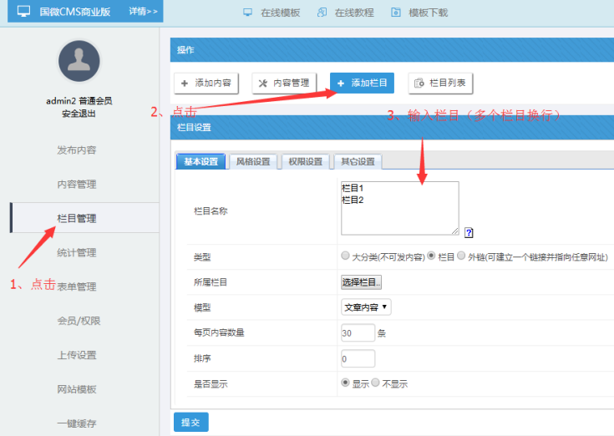Click the 安全退出 logout link

(x=79, y=114)
